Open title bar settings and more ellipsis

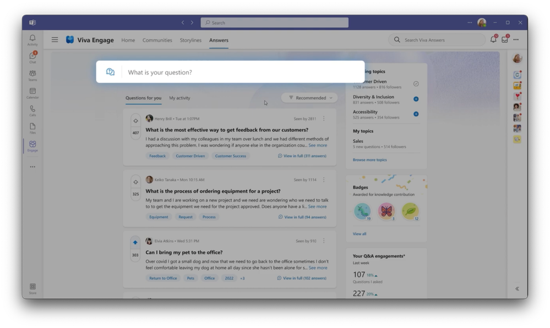470,23
